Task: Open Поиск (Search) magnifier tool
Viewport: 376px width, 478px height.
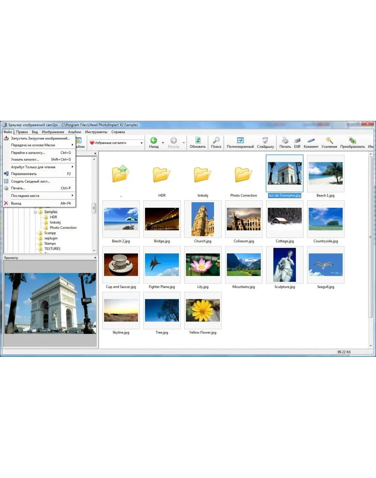Action: tap(216, 142)
